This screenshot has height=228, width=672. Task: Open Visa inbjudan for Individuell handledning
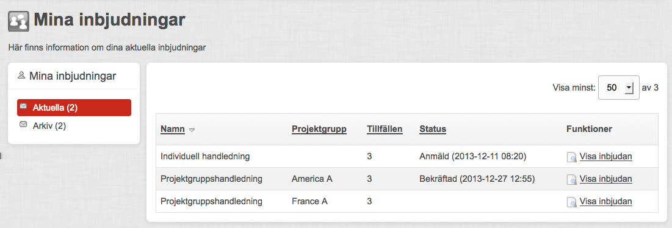tap(606, 156)
